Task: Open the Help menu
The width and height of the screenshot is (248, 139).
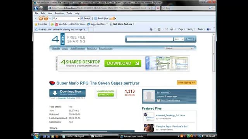Action: pos(77,14)
